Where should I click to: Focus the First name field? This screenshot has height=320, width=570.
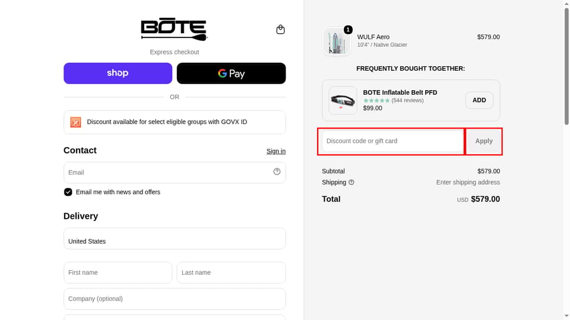(x=118, y=273)
